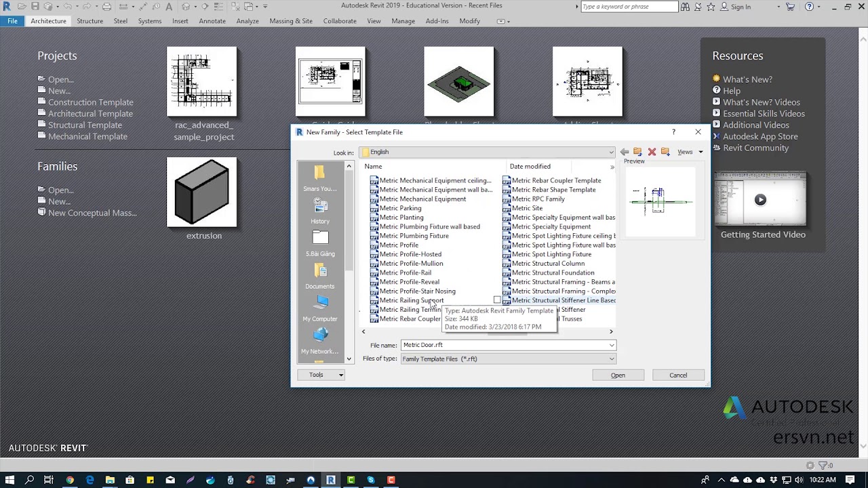This screenshot has width=868, height=488.
Task: Switch to the Collaborate ribbon tab
Action: pos(340,21)
